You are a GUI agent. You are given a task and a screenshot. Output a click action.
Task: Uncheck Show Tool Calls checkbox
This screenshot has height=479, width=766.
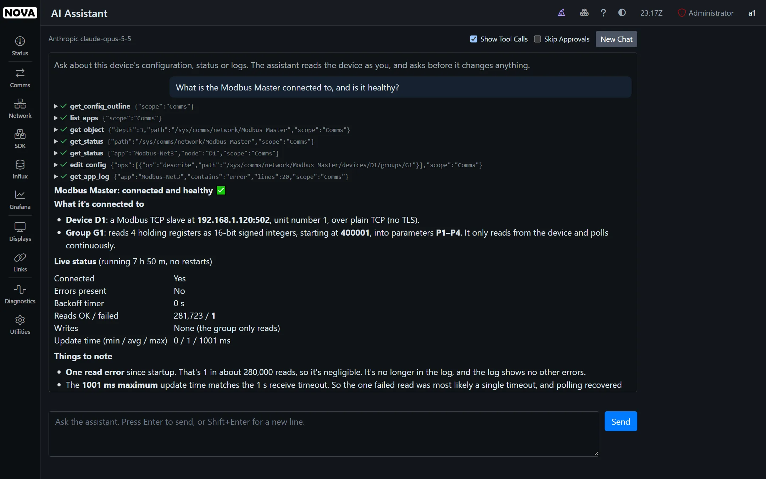pyautogui.click(x=473, y=39)
